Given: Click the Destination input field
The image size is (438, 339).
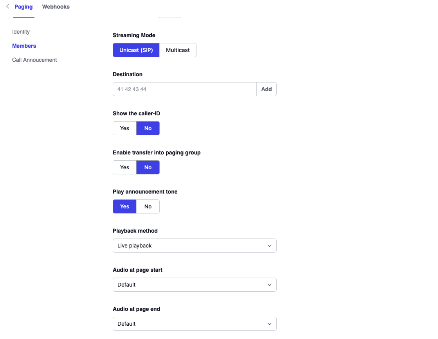Looking at the screenshot, I should [184, 89].
